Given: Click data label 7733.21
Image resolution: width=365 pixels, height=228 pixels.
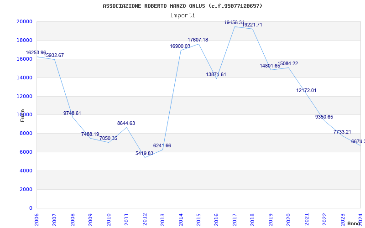Looking at the screenshot, I should [x=342, y=132].
